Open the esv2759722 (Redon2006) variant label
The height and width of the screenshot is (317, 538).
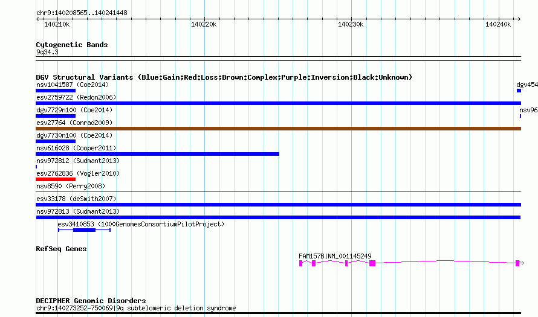point(76,97)
